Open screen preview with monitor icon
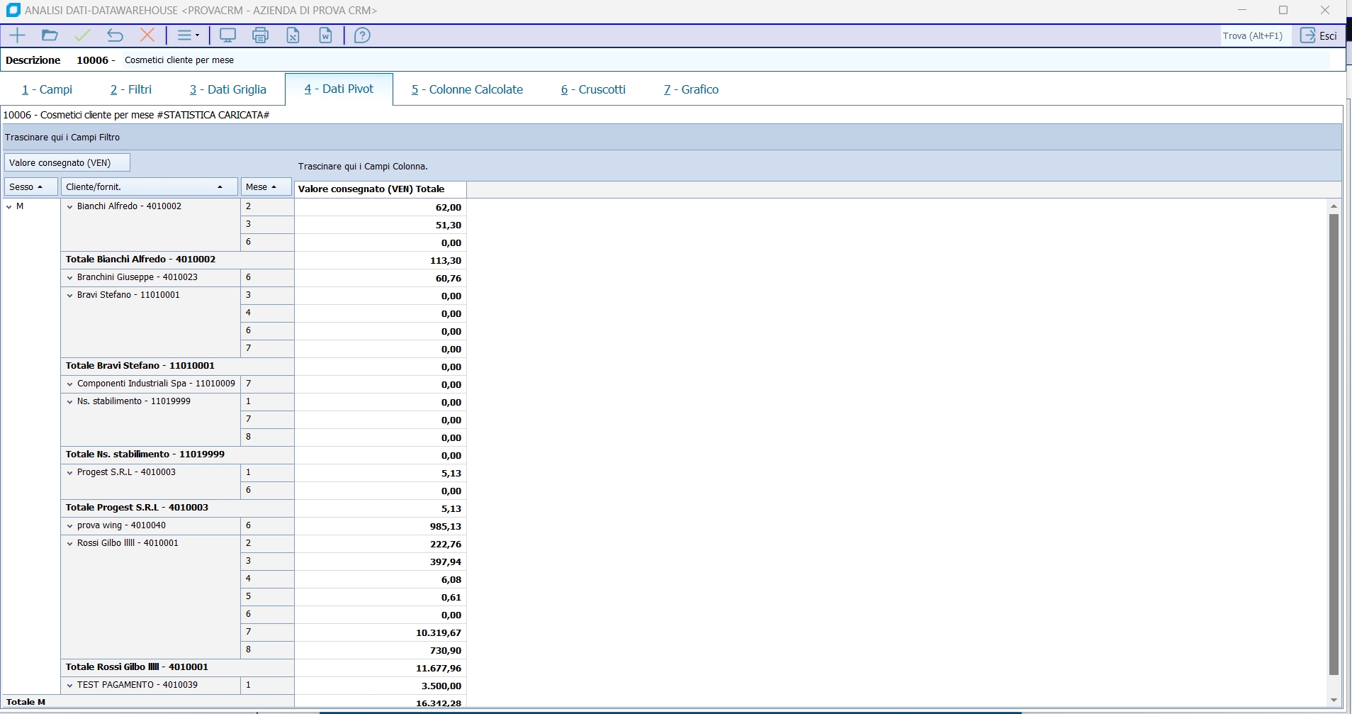Image resolution: width=1352 pixels, height=714 pixels. (x=227, y=35)
